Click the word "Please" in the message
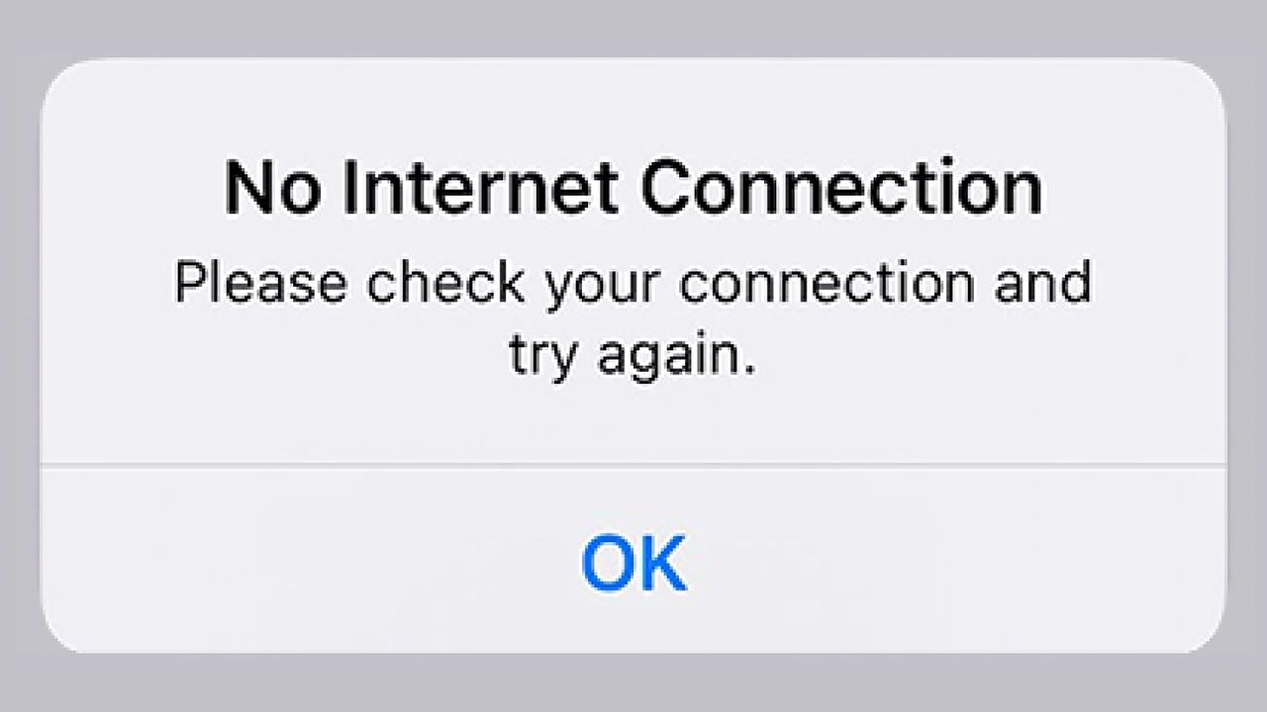 tap(261, 283)
